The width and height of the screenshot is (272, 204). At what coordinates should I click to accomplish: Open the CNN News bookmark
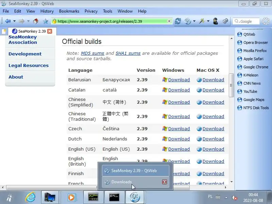(249, 83)
